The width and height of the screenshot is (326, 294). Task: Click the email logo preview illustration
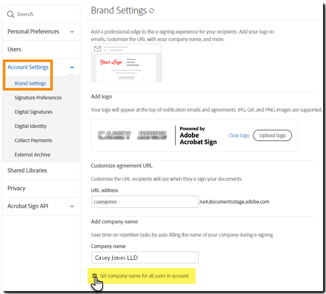tap(126, 63)
